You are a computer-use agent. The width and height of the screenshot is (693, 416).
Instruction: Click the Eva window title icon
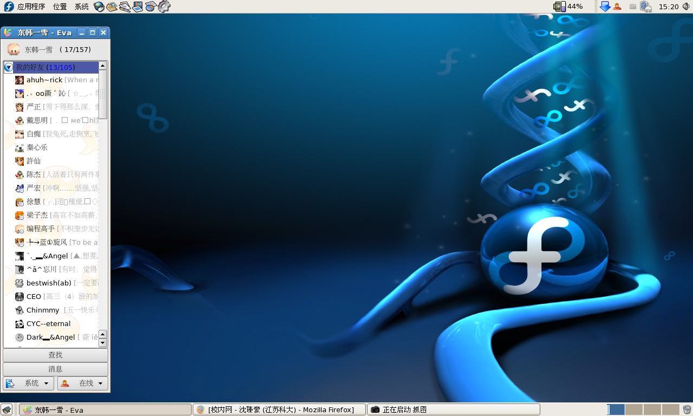[x=8, y=32]
